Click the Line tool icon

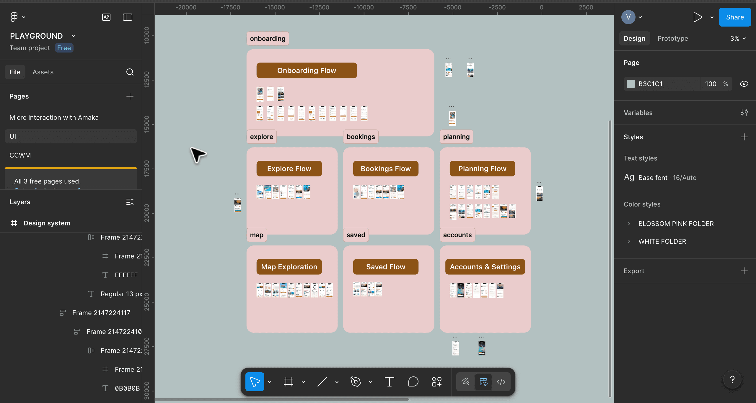tap(322, 382)
